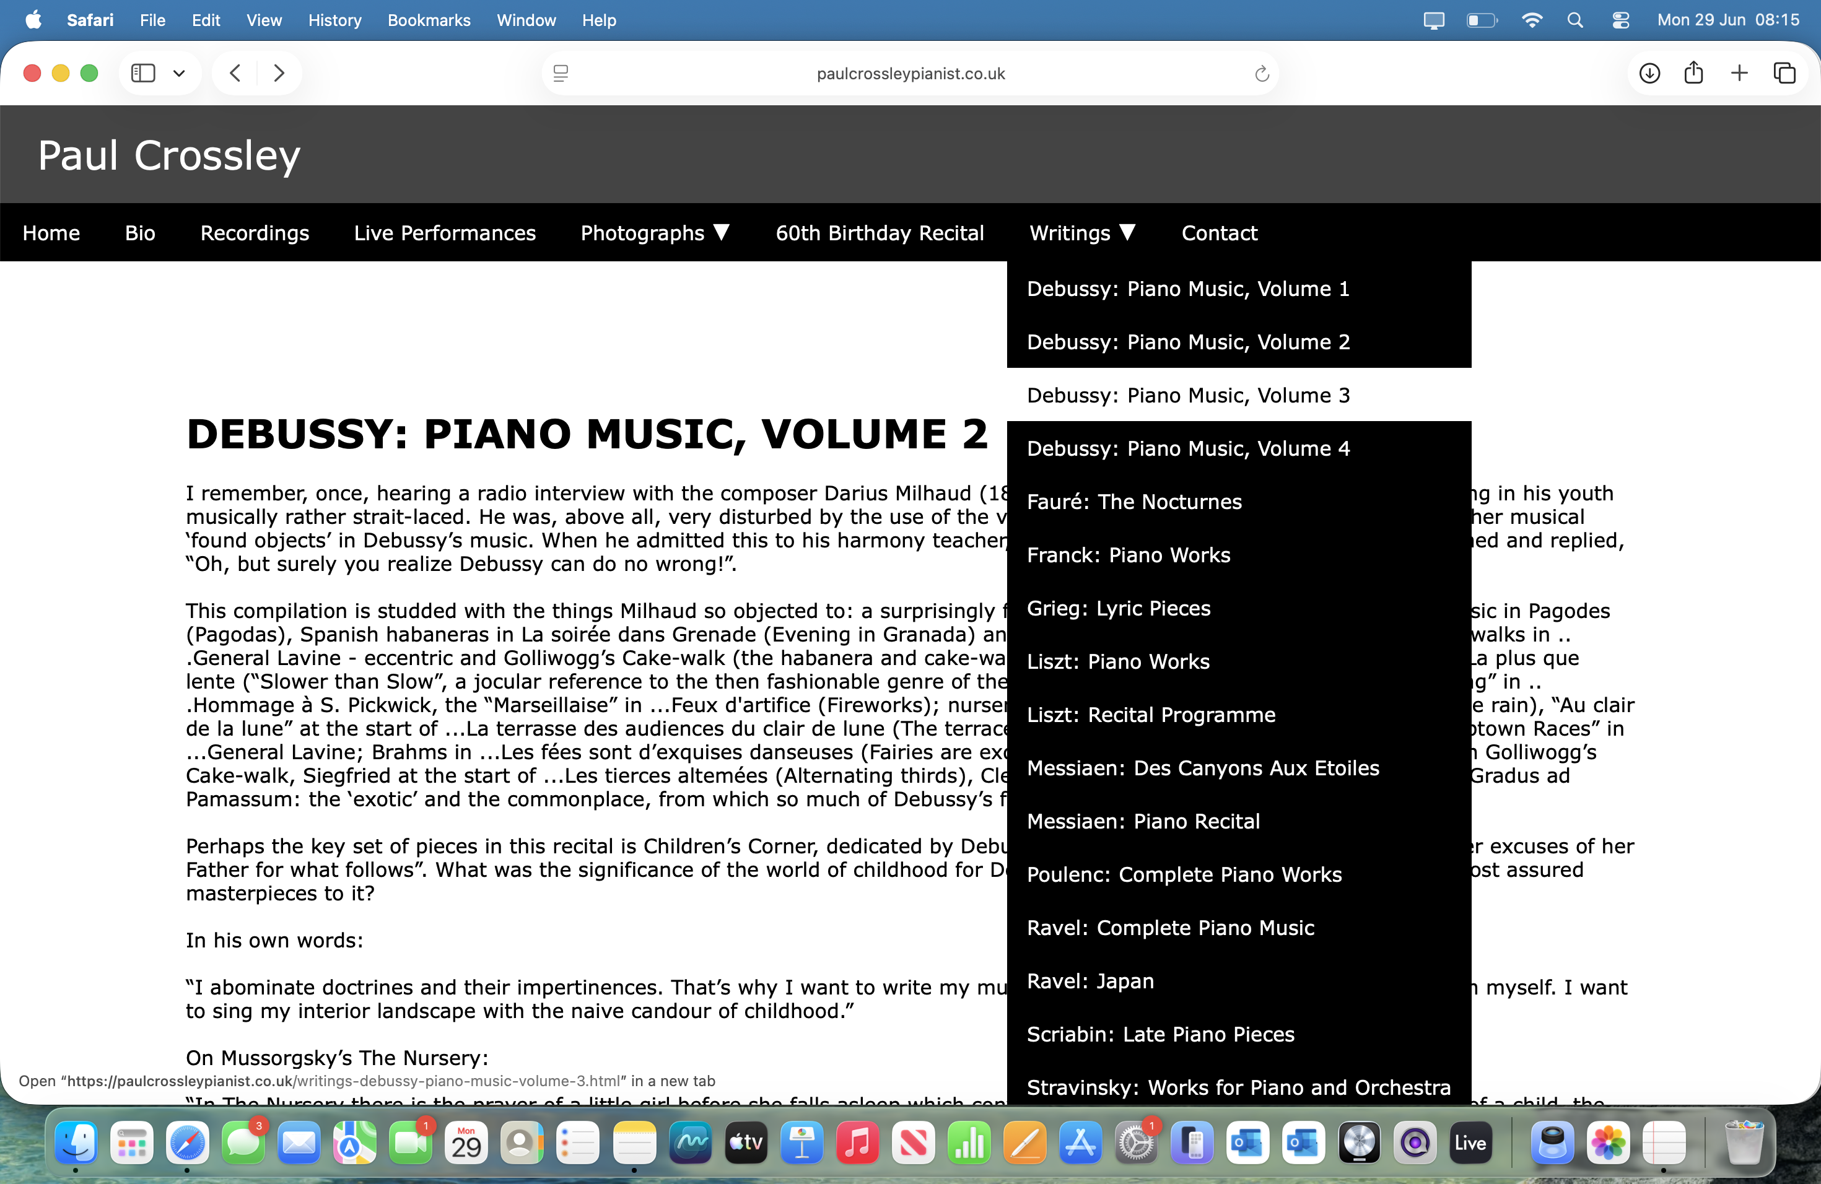Open the History menu
Image resolution: width=1821 pixels, height=1184 pixels.
334,20
